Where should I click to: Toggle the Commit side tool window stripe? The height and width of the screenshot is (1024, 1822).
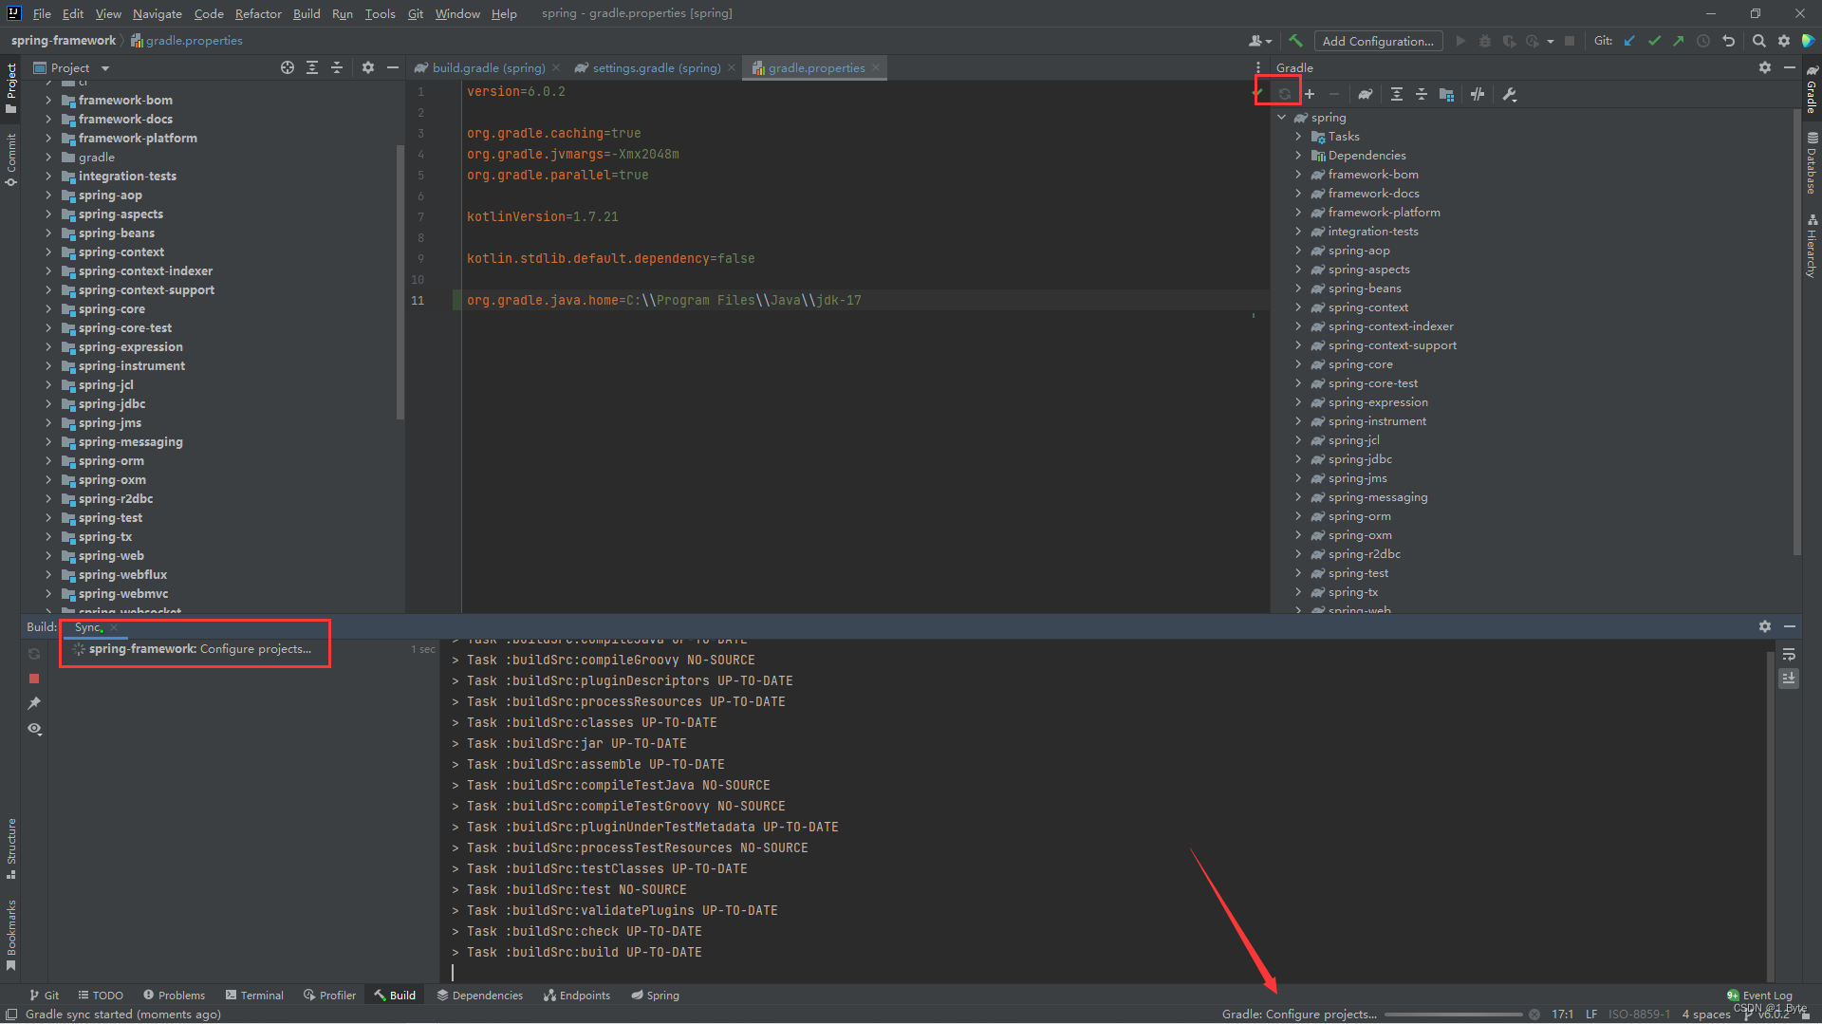(10, 159)
